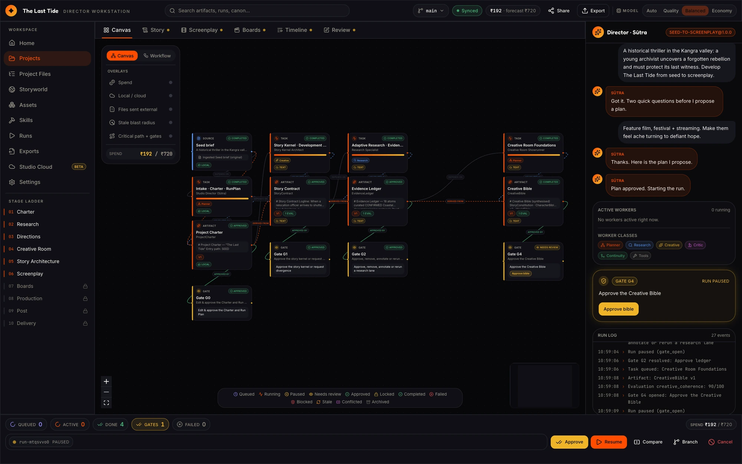Click the lock icon on Boards stage
The height and width of the screenshot is (464, 742).
(x=85, y=286)
